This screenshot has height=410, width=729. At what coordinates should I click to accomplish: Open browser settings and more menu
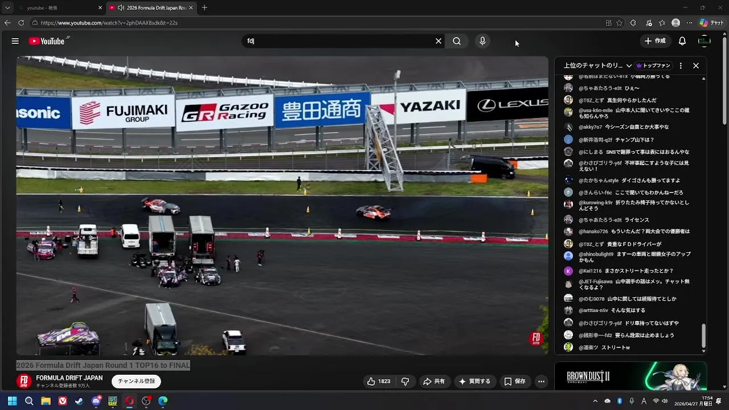[690, 23]
